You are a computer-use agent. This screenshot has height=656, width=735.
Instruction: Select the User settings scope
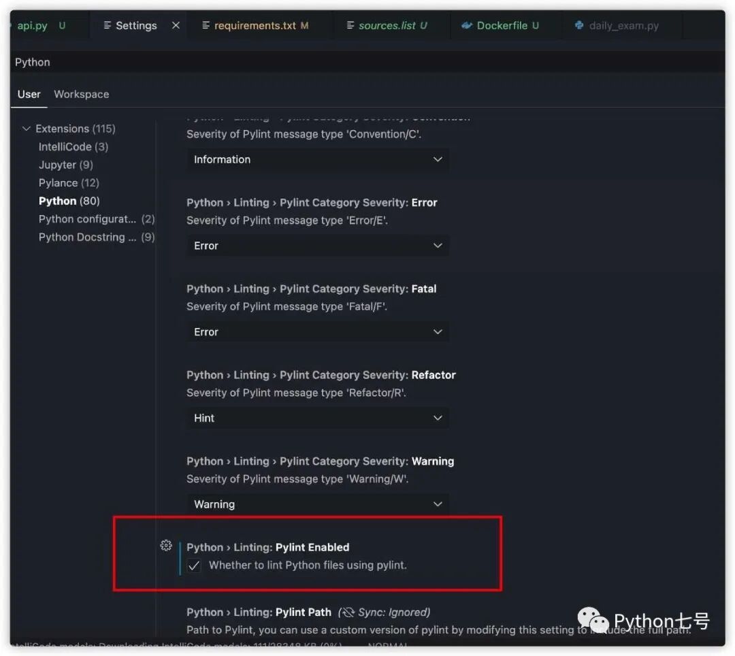coord(29,94)
